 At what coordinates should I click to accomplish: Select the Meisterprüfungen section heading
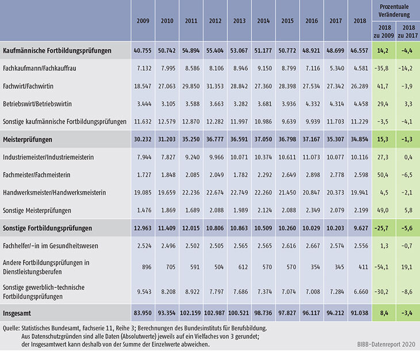29,140
